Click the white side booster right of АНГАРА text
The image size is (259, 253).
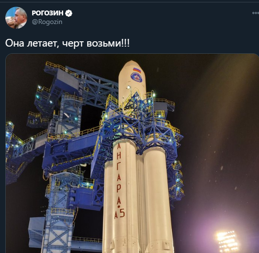point(156,199)
